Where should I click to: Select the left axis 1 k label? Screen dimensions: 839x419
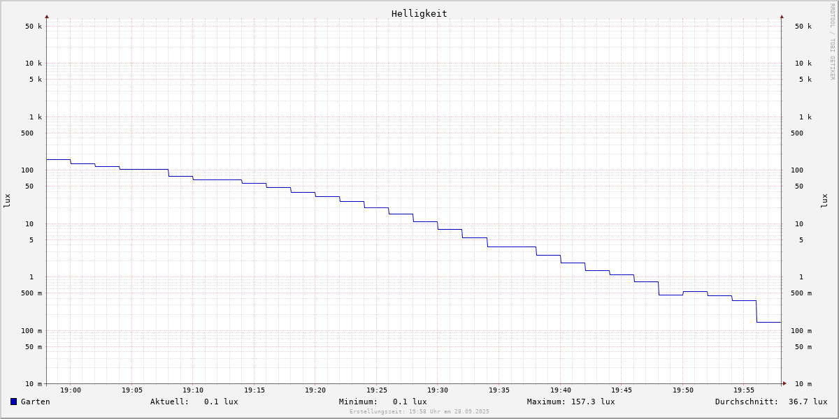[36, 117]
